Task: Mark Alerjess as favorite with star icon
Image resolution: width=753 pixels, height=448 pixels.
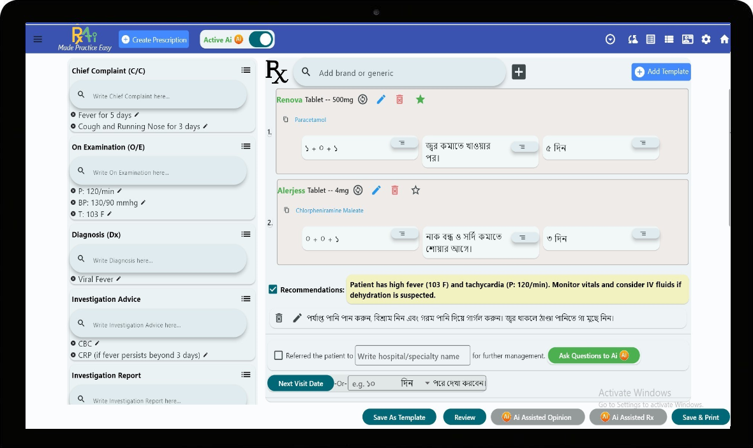Action: [415, 190]
